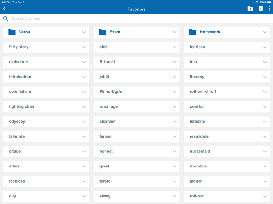Select the nursemaid entry
Screen dimensions: 273x204
(x=227, y=152)
